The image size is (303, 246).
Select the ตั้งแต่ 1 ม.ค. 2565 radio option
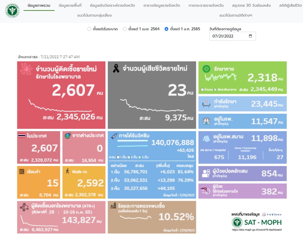point(167,29)
